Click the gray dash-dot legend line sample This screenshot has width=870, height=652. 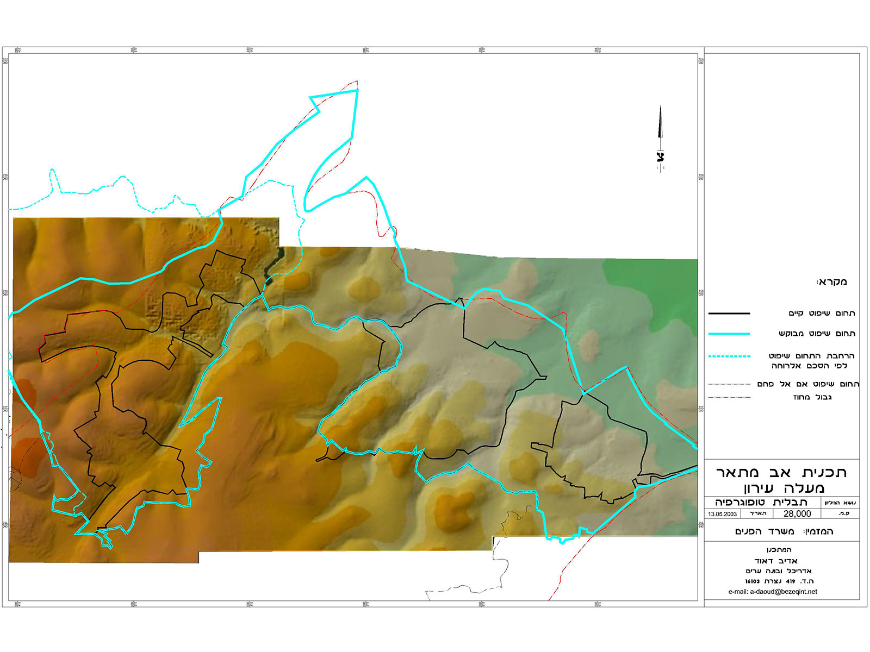point(729,384)
